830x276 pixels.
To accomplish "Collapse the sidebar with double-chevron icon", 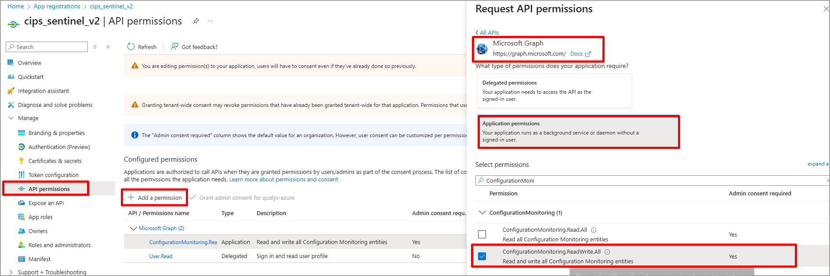I will (x=108, y=47).
